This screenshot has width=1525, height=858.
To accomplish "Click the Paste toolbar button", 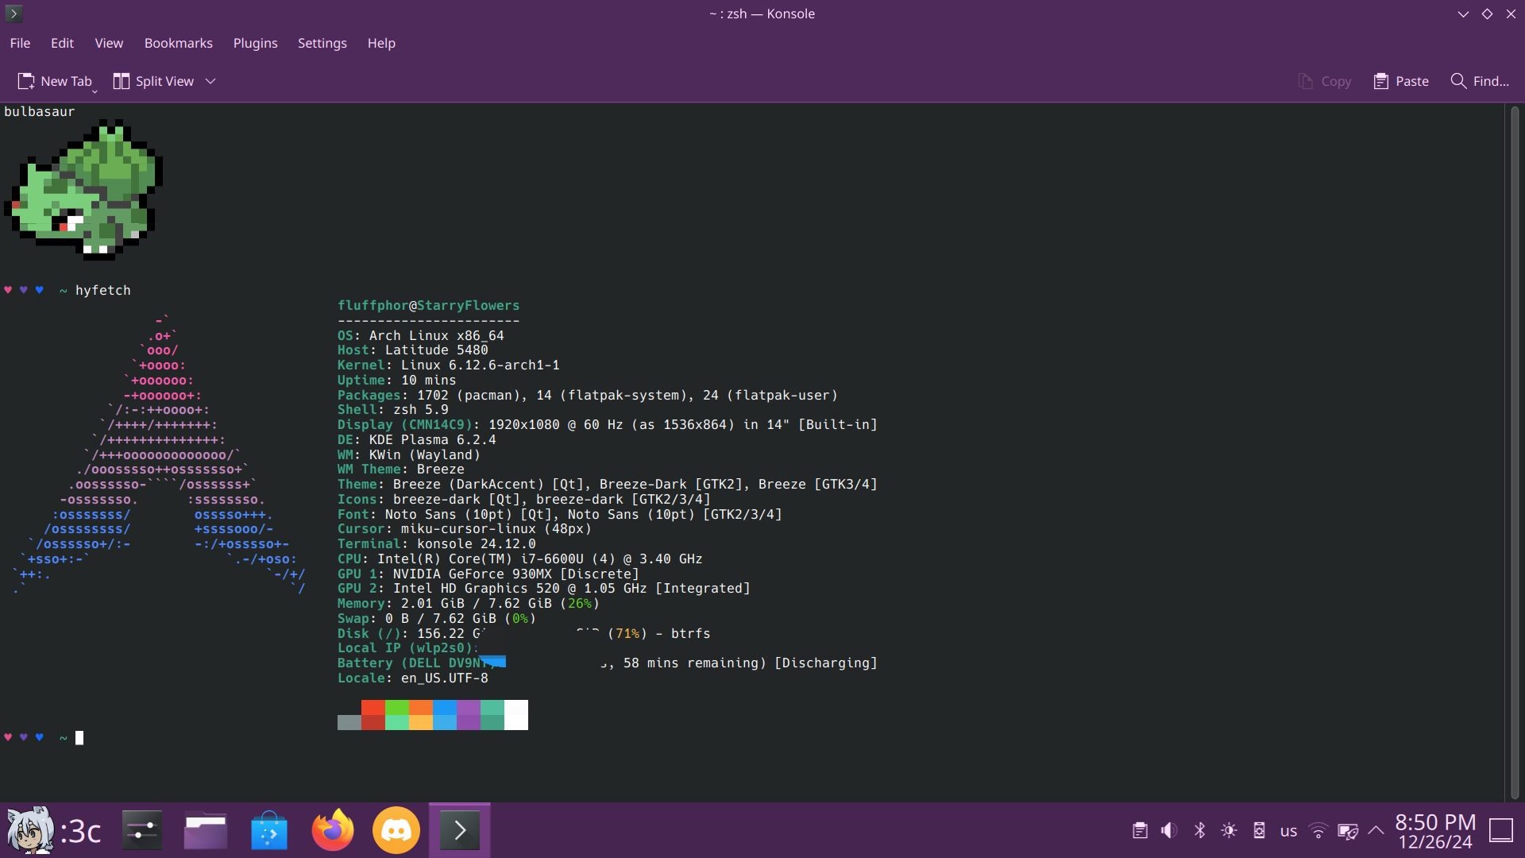I will point(1401,81).
